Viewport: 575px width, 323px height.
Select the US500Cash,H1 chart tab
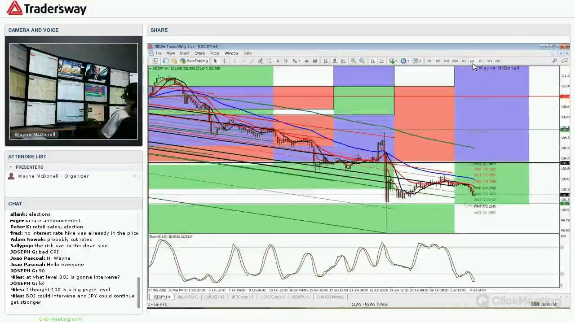tap(272, 297)
